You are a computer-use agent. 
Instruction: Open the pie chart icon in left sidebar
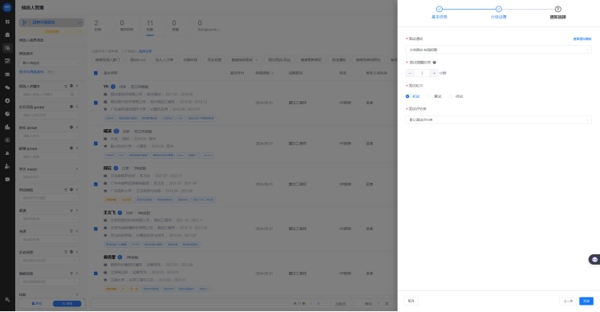click(x=7, y=114)
